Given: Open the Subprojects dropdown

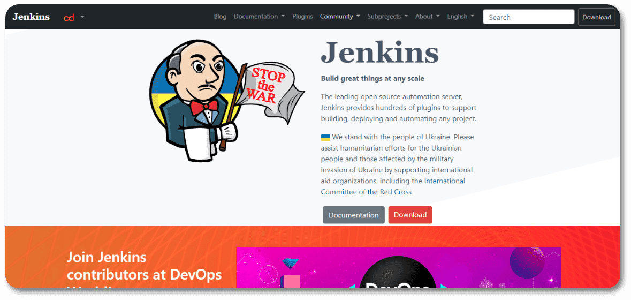Looking at the screenshot, I should pos(387,17).
